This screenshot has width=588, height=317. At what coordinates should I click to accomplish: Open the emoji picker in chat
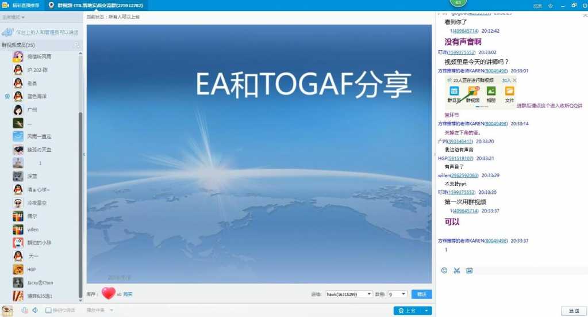coord(444,270)
